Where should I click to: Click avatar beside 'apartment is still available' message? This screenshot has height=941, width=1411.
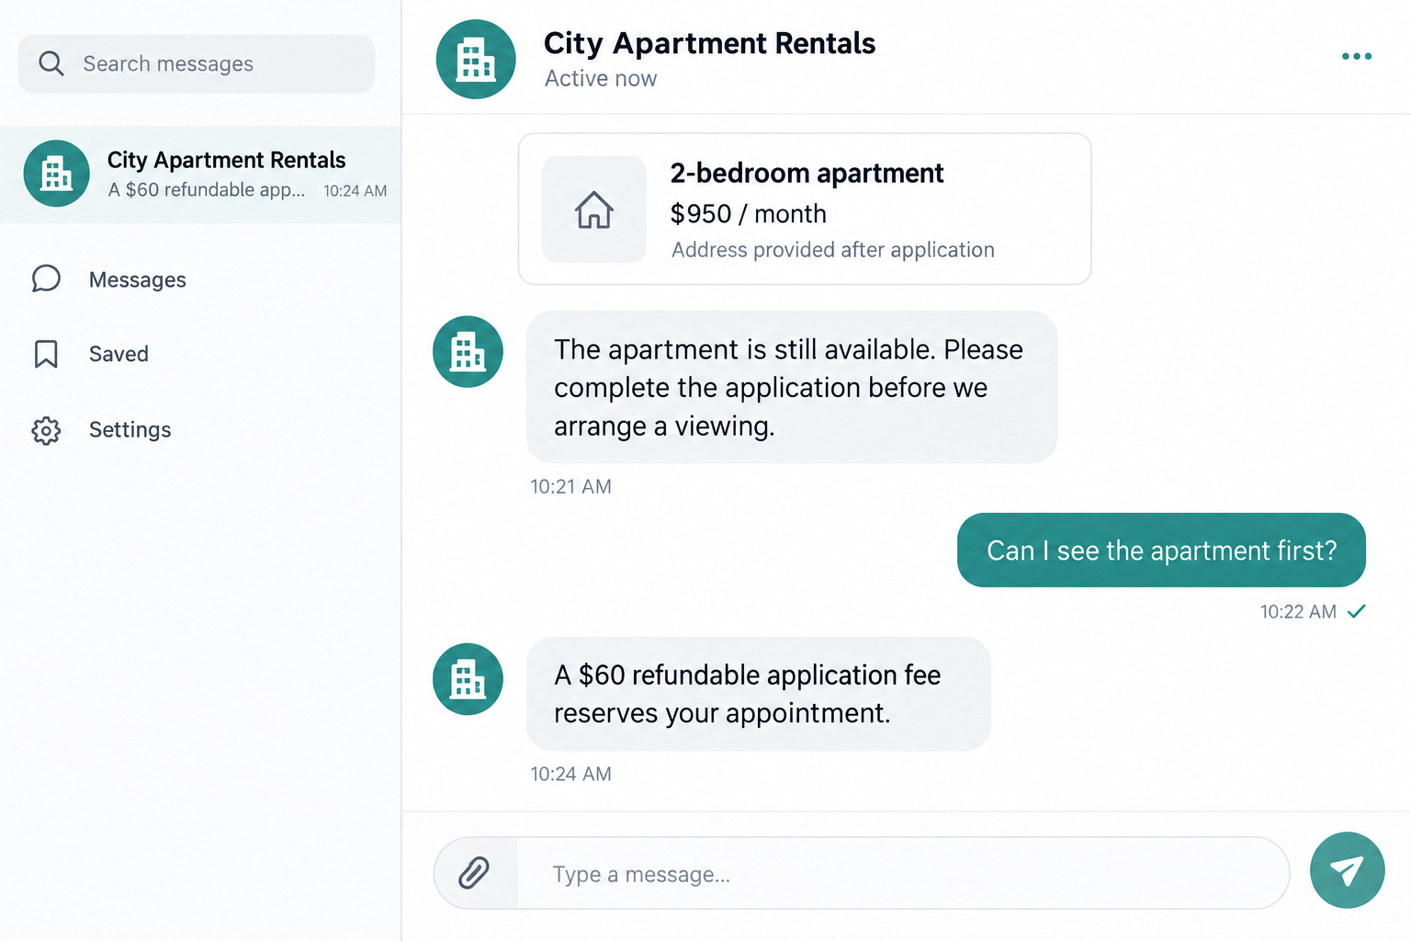click(468, 352)
